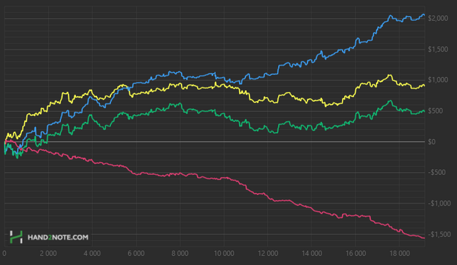Click the 8 000 x-axis label
The height and width of the screenshot is (265, 457).
(x=180, y=253)
